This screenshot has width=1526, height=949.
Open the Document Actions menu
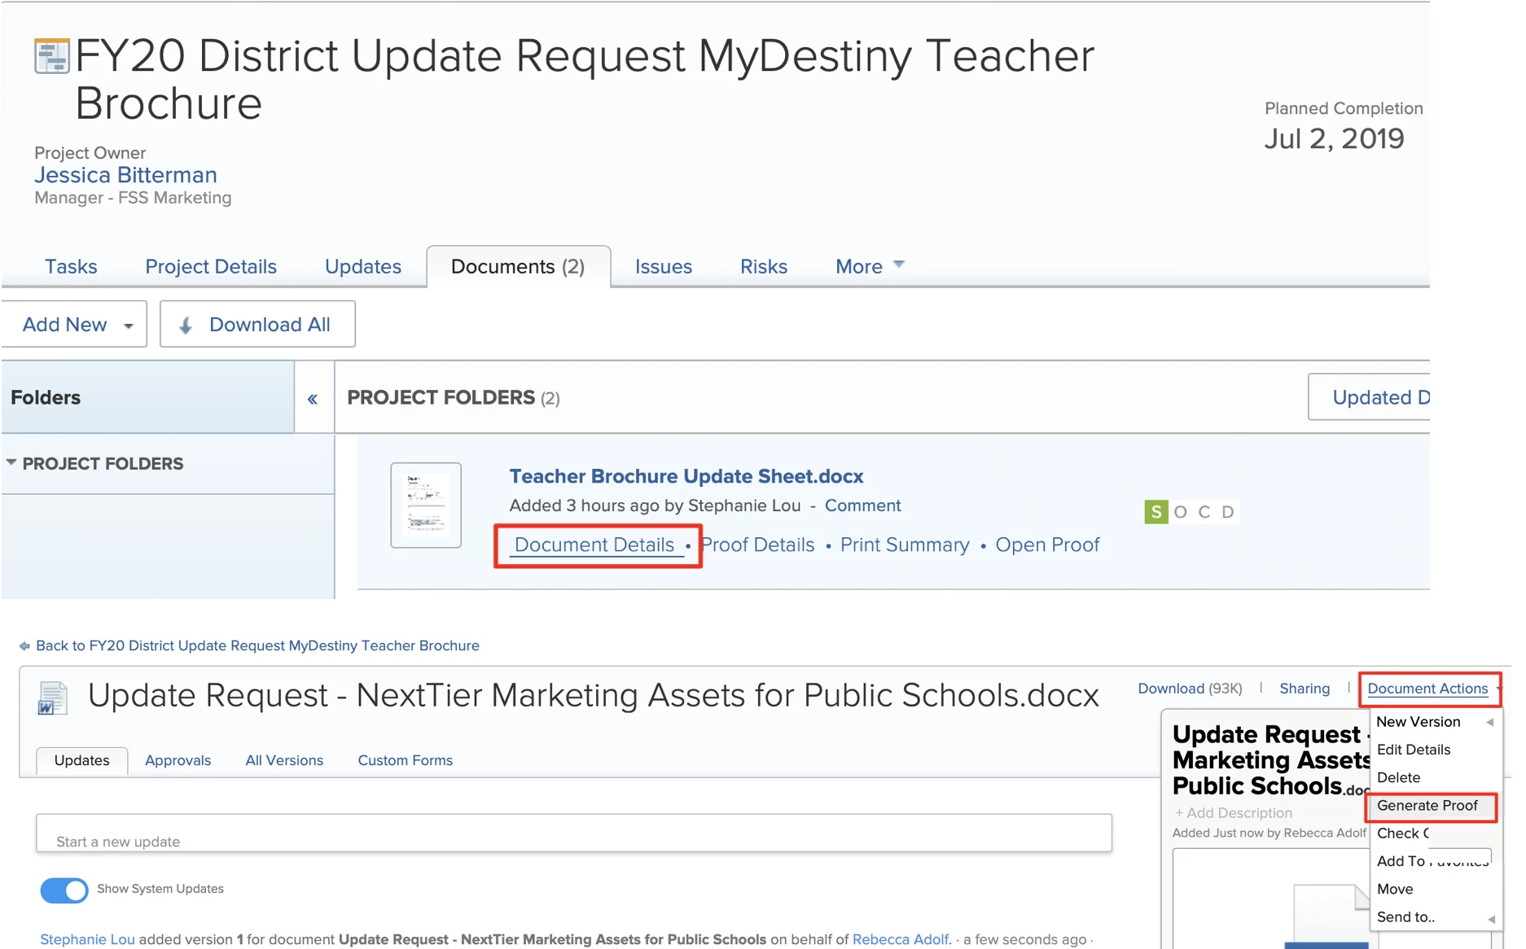click(x=1427, y=689)
